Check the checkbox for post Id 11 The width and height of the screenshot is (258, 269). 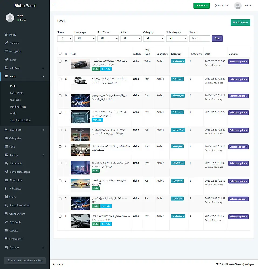click(60, 79)
